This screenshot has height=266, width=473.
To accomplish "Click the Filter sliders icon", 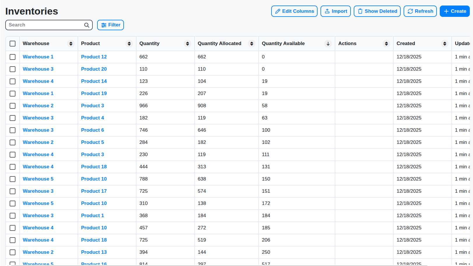I will pos(104,25).
